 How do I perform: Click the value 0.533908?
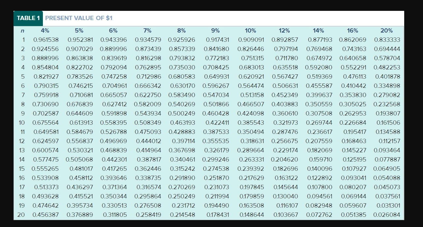[x=45, y=178]
